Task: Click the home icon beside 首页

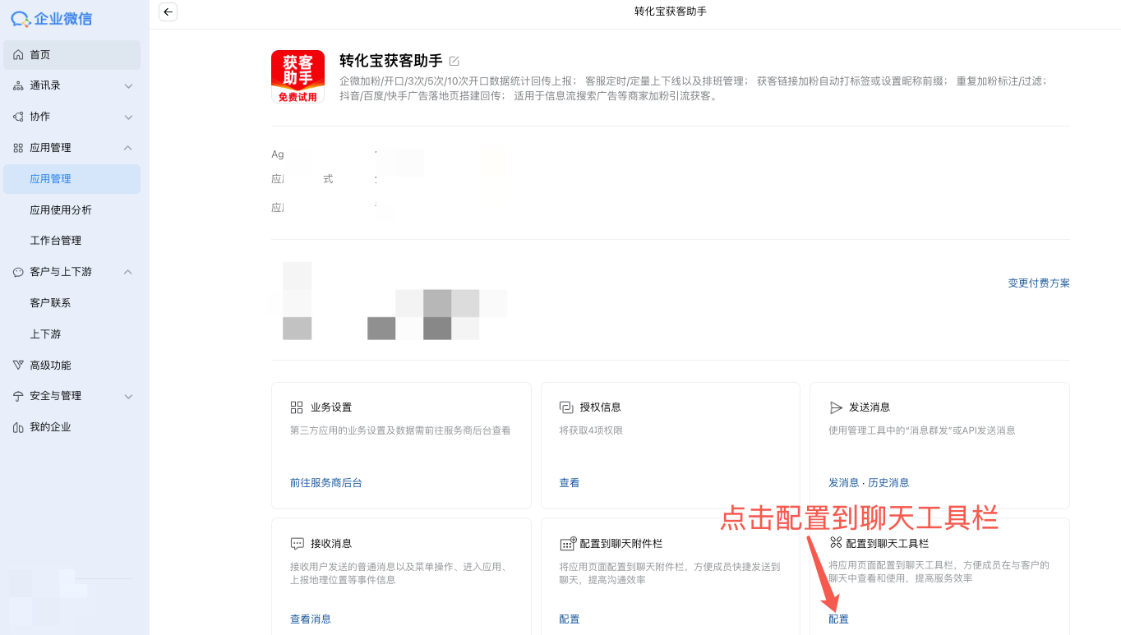Action: point(18,55)
